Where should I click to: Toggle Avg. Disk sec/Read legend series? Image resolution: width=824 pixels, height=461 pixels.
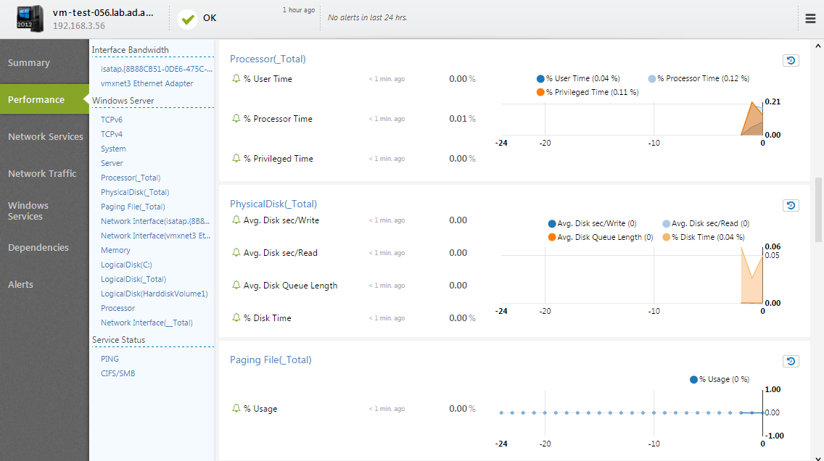(x=706, y=224)
